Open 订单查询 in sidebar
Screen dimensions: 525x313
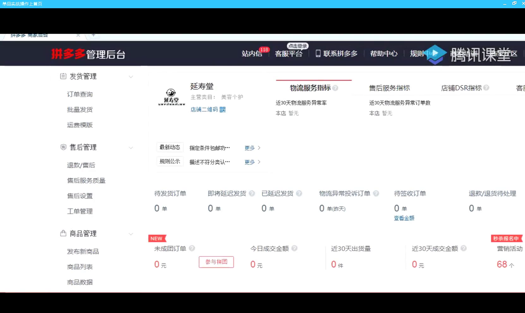(80, 94)
